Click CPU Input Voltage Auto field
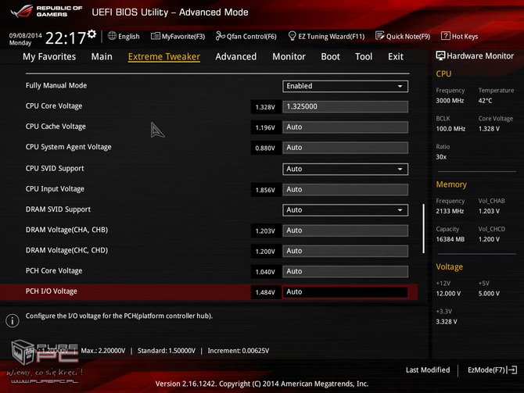This screenshot has height=393, width=524. [x=345, y=190]
